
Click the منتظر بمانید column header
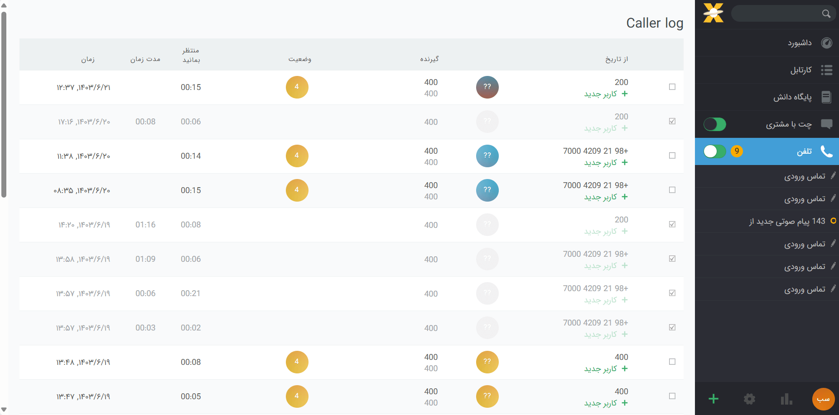point(191,55)
